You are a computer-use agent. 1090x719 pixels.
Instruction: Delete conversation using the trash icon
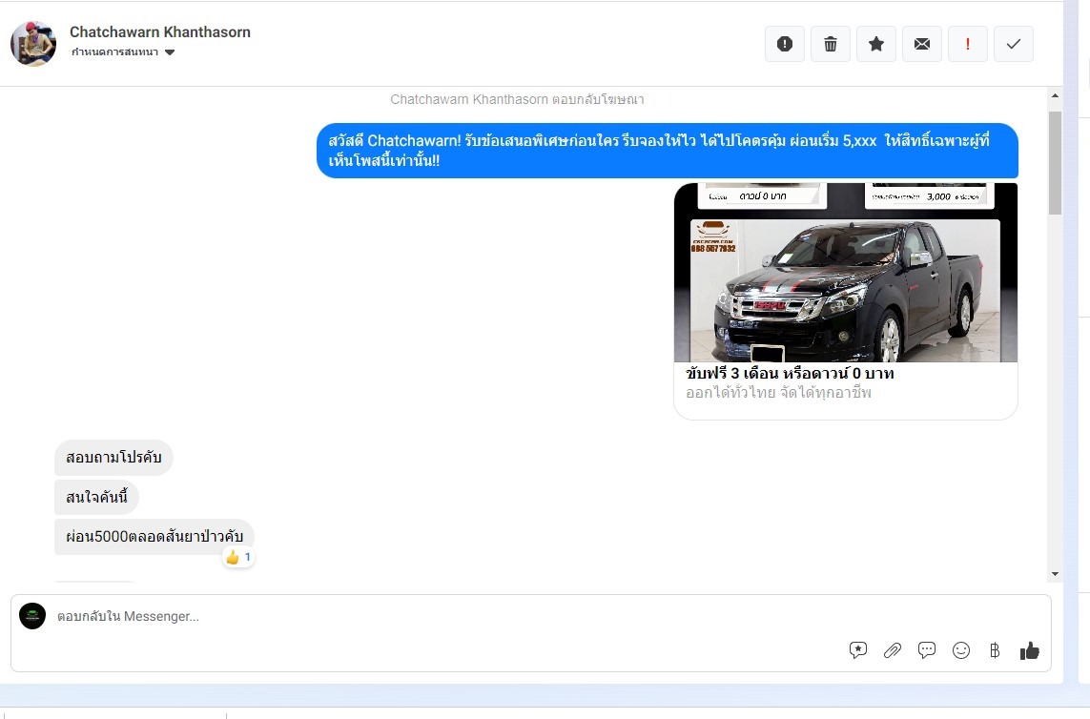[831, 44]
